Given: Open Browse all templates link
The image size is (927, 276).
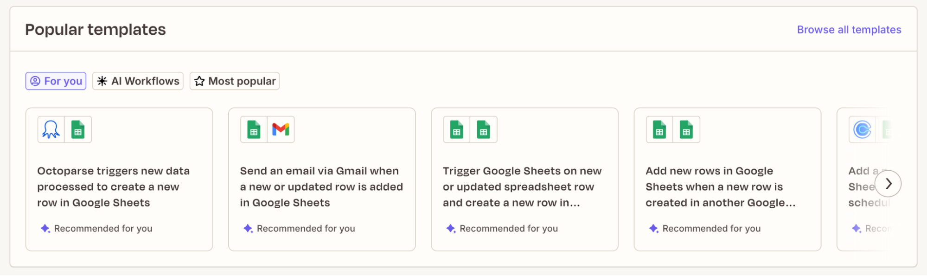Looking at the screenshot, I should 849,30.
